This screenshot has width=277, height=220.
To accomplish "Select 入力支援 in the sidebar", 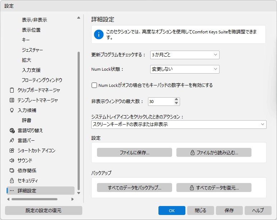I will point(31,70).
